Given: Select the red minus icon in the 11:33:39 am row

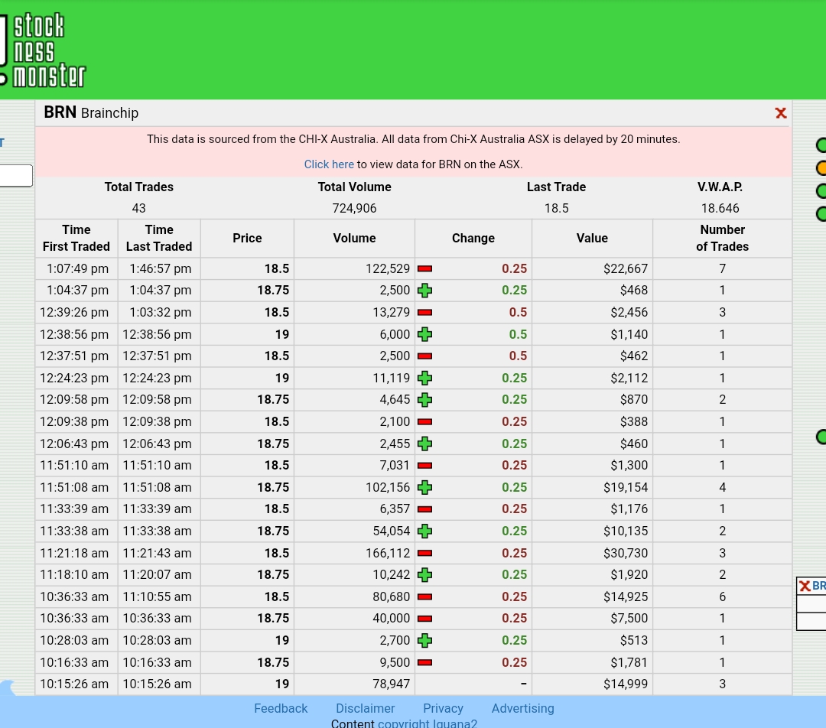Looking at the screenshot, I should point(424,509).
